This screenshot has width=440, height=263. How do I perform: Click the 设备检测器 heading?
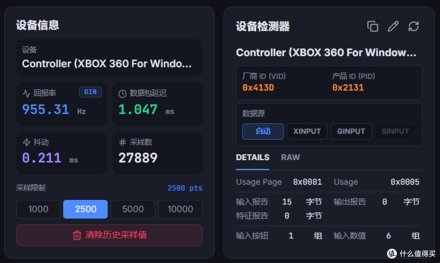(x=263, y=26)
